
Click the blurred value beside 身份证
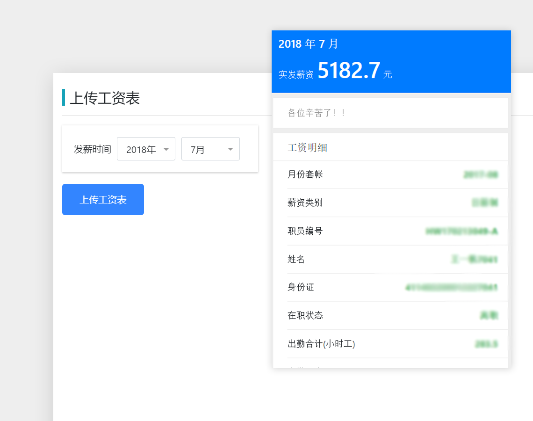click(x=451, y=287)
